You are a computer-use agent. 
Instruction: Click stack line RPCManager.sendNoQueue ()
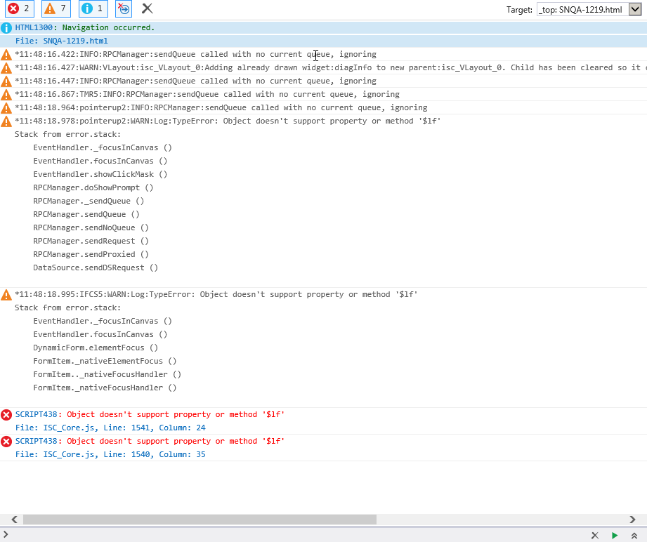point(91,227)
